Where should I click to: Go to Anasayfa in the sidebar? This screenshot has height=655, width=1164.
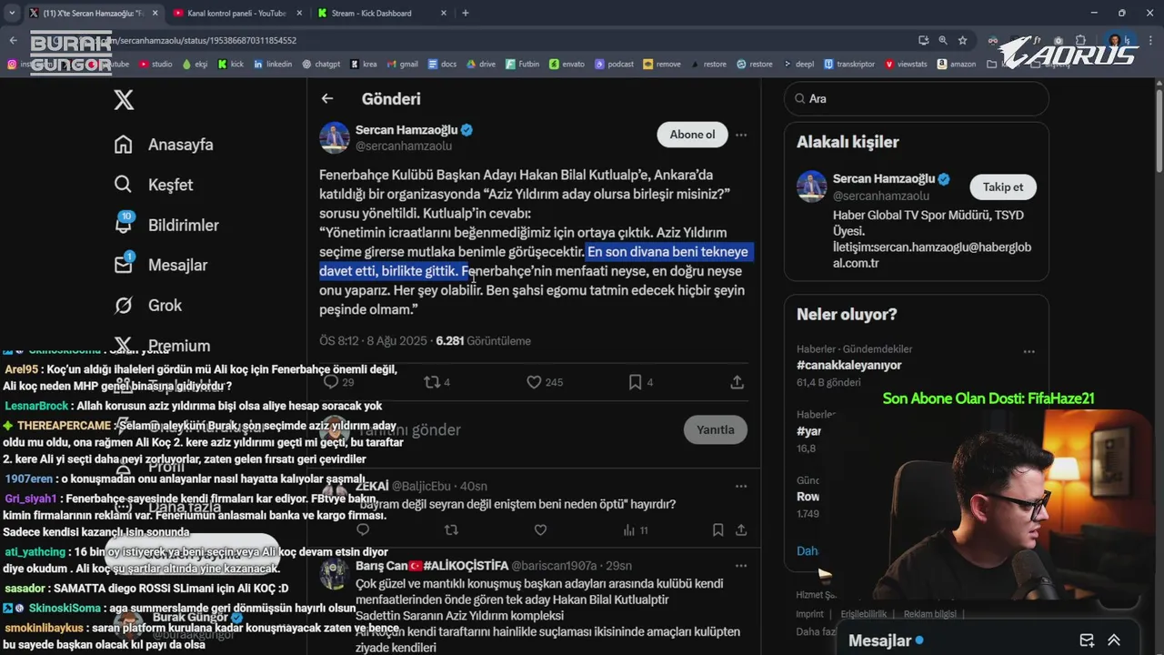click(164, 145)
